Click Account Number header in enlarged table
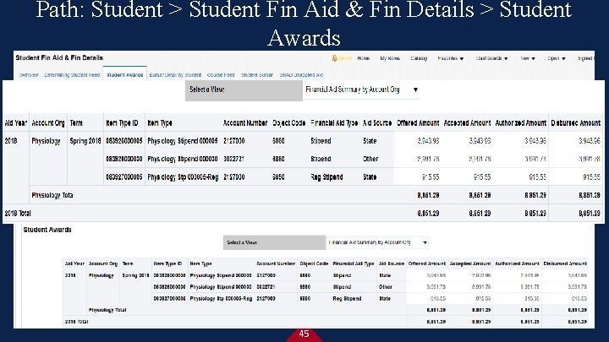The image size is (609, 342). point(245,123)
